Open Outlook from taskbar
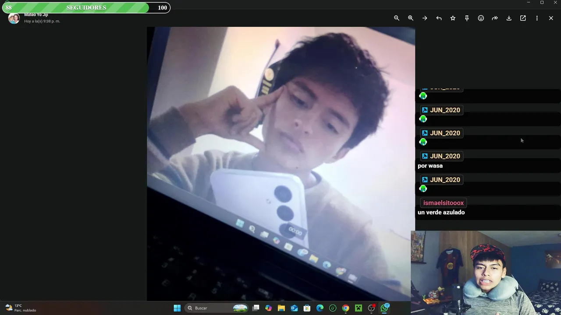Image resolution: width=561 pixels, height=315 pixels. 294,308
